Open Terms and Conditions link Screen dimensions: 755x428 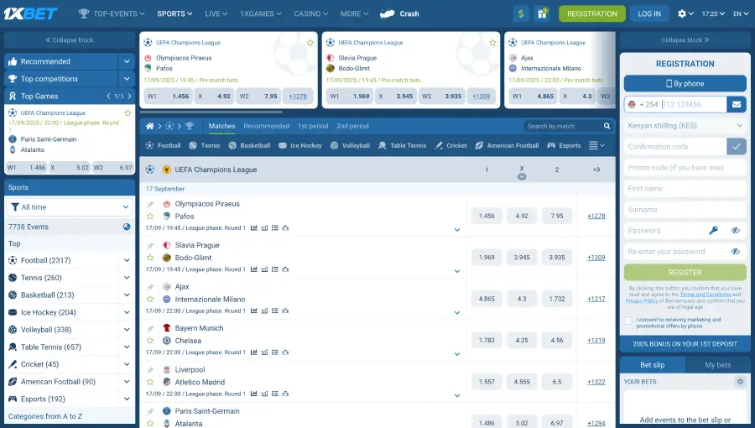click(705, 295)
